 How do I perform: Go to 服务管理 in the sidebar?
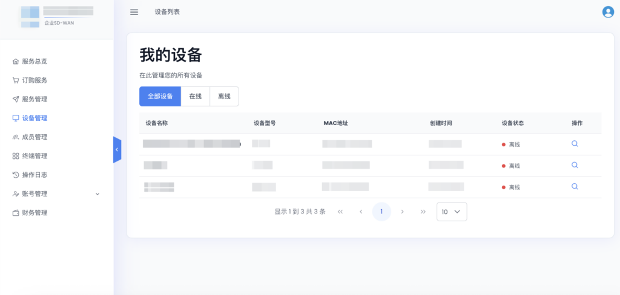[34, 99]
